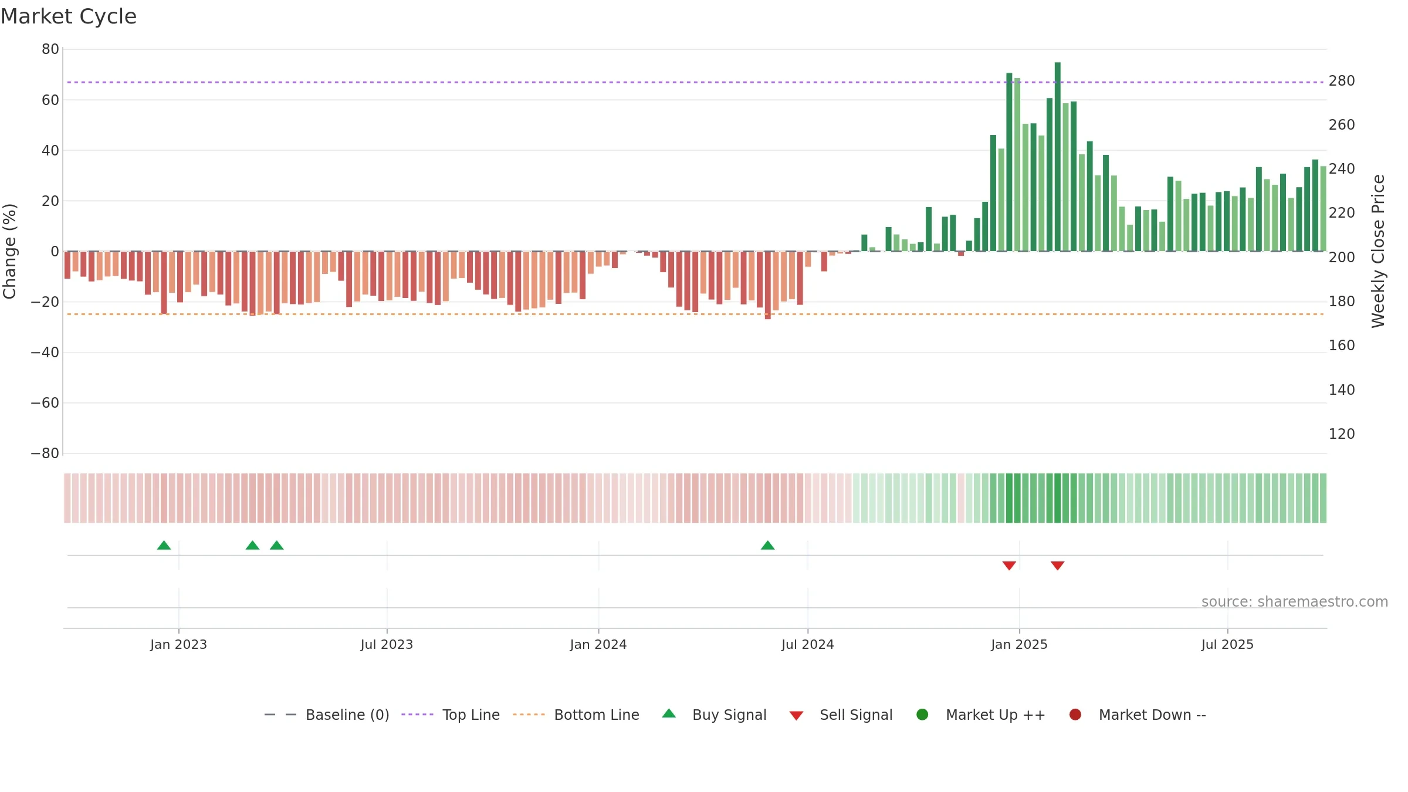The width and height of the screenshot is (1408, 792).
Task: Click the green Buy Signal triangle icon in legend
Action: pos(669,714)
